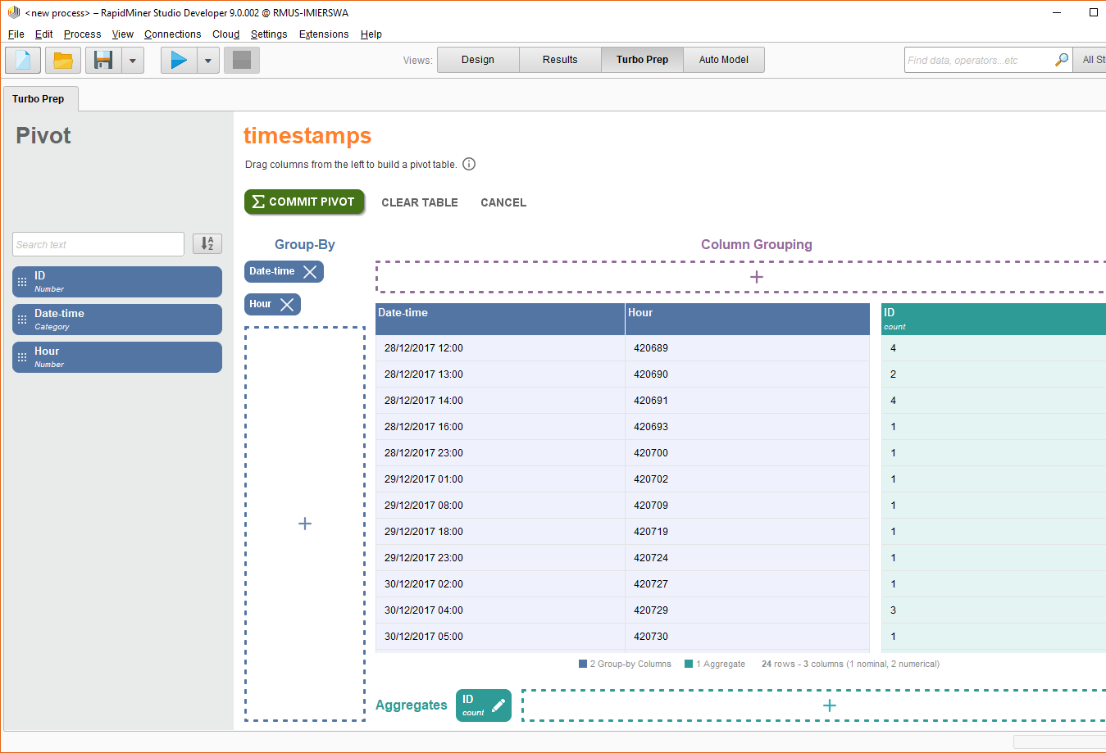Save the process with the floppy disk icon

click(x=103, y=60)
